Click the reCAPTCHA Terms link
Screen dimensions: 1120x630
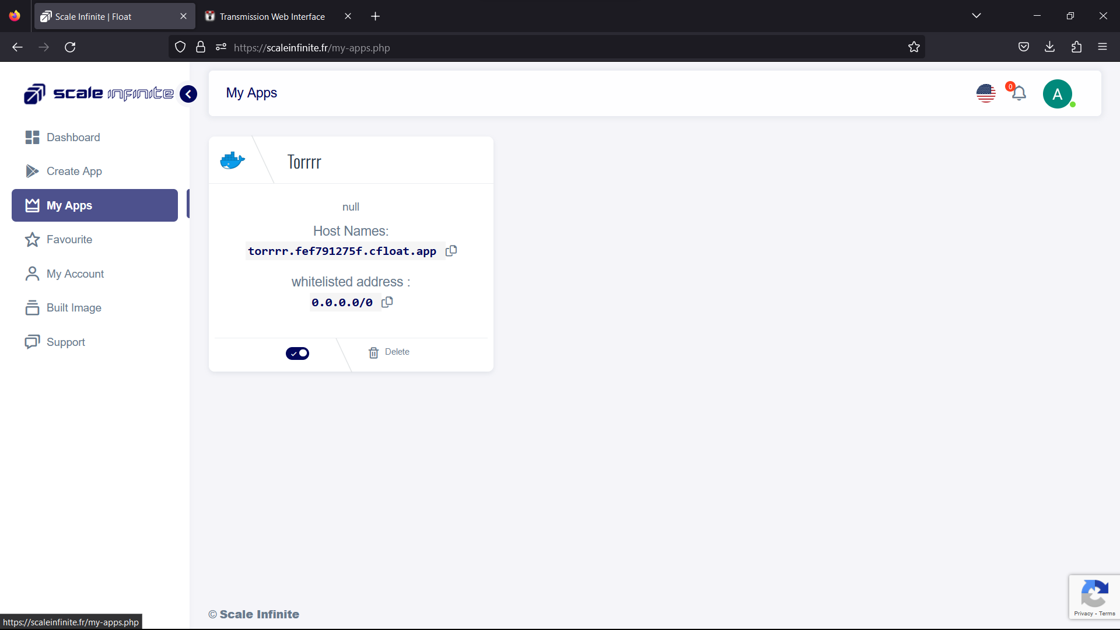(1107, 614)
